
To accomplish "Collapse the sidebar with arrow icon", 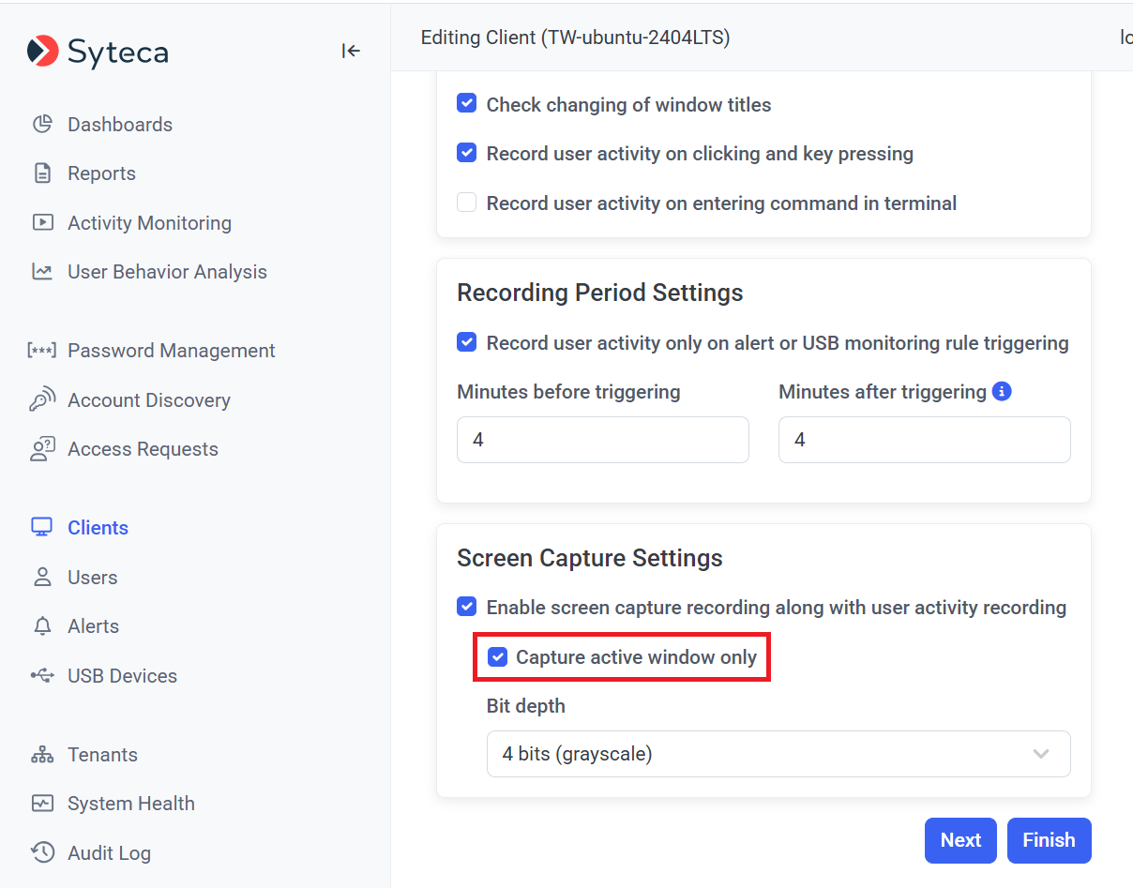I will tap(351, 52).
